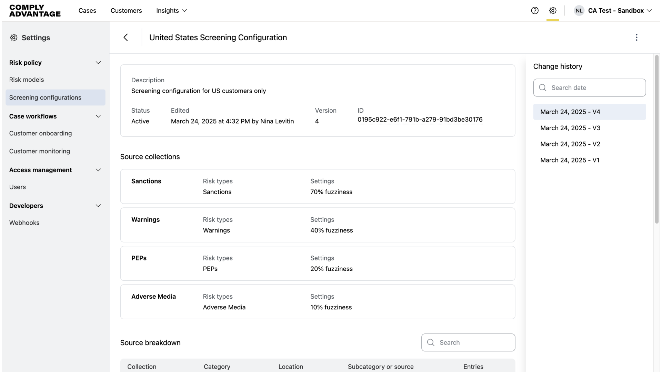Open the Customers page
Screen dimensions: 662x372
(126, 10)
